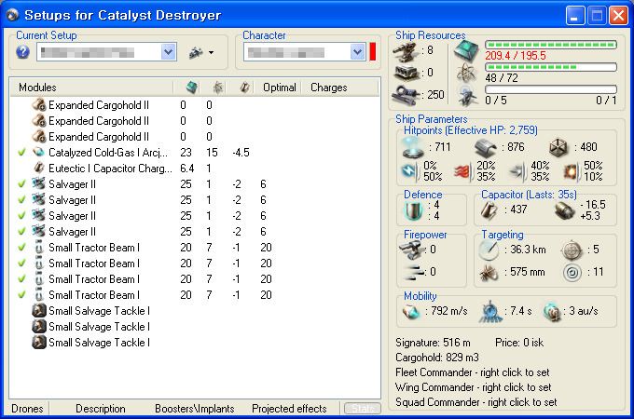Open the help question mark icon
This screenshot has height=419, width=634.
[x=23, y=52]
